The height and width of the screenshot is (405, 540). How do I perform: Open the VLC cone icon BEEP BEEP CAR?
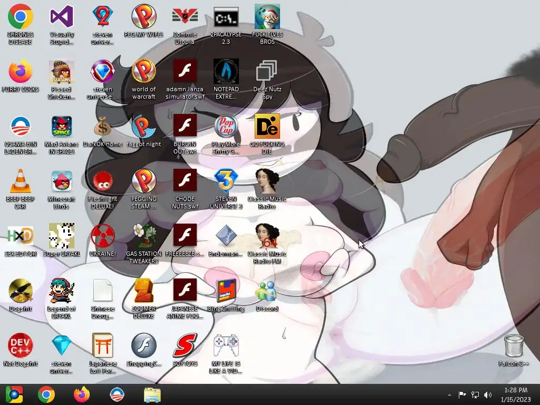(x=21, y=181)
